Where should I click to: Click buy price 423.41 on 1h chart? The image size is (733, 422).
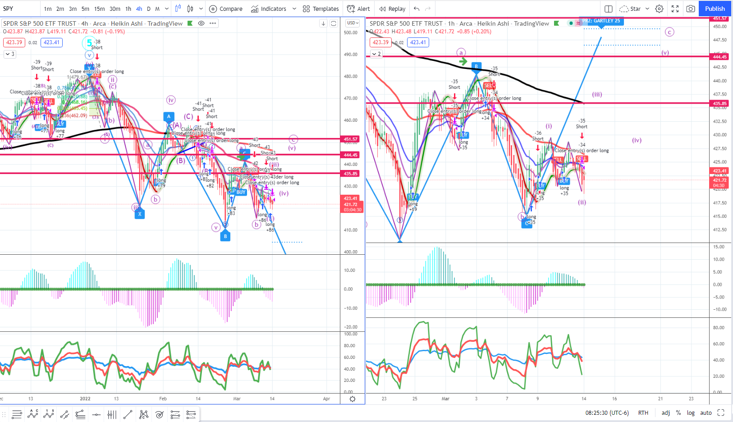tap(418, 42)
